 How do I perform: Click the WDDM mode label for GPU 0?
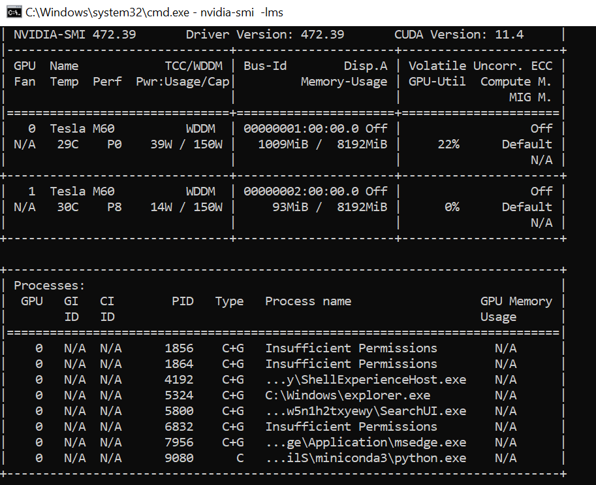coord(200,128)
